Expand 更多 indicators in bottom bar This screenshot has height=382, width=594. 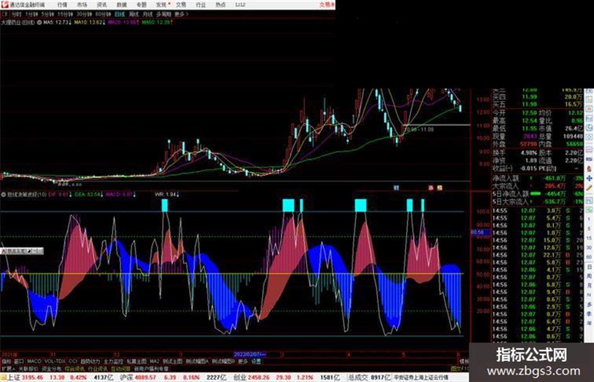(243, 361)
